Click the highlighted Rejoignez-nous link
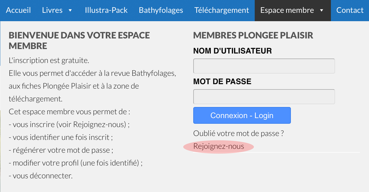 point(219,145)
